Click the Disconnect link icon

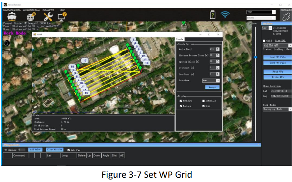pyautogui.click(x=286, y=17)
